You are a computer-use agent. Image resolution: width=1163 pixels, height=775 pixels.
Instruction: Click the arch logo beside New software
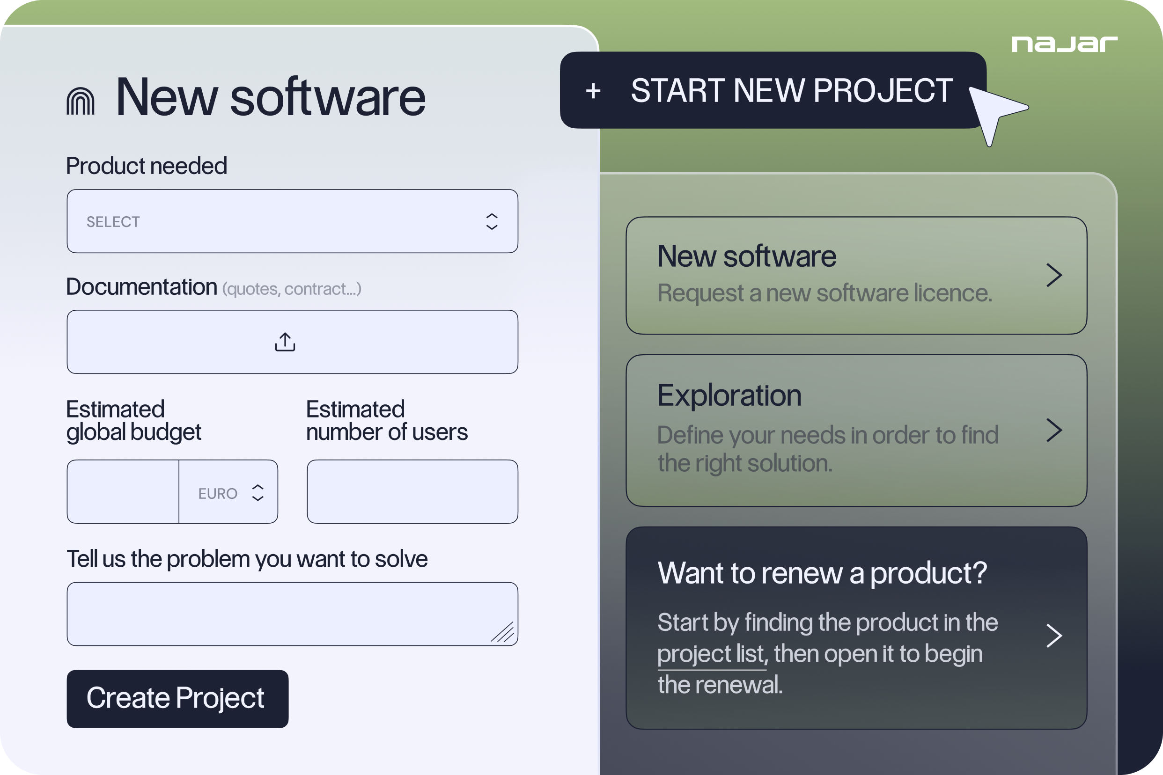tap(81, 102)
